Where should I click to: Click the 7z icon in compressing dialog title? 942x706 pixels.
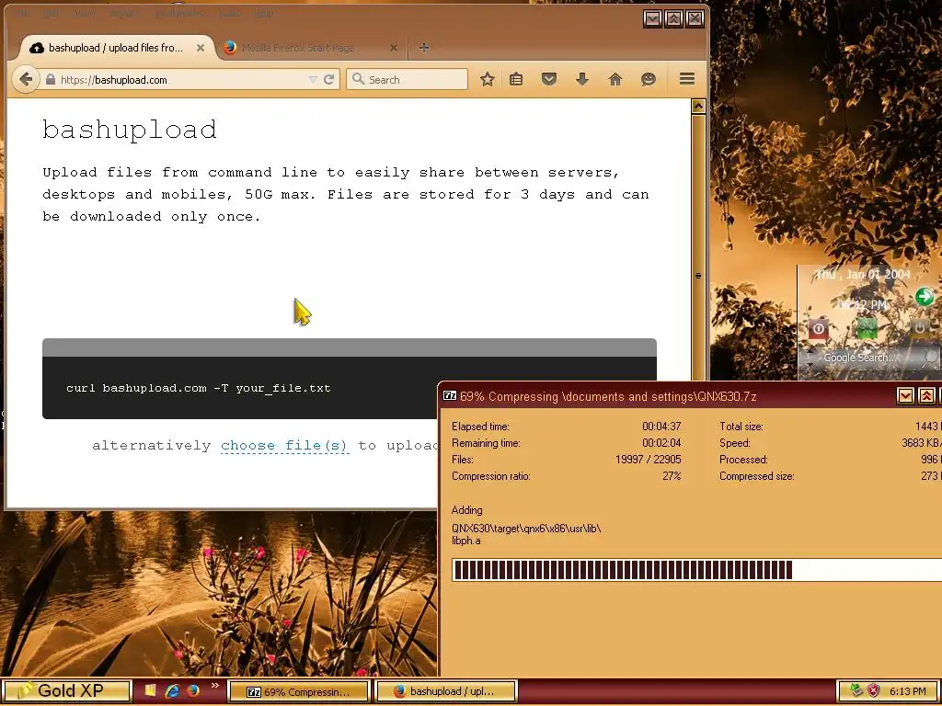449,395
